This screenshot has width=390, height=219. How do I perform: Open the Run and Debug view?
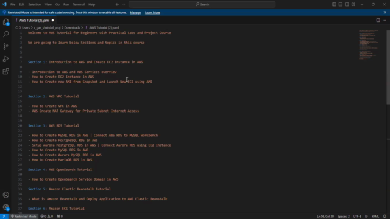point(5,59)
